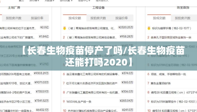The height and width of the screenshot is (112, 197).
Task: Switch to 按拍卖次数 tab under 土地厂房
Action: [x=14, y=18]
